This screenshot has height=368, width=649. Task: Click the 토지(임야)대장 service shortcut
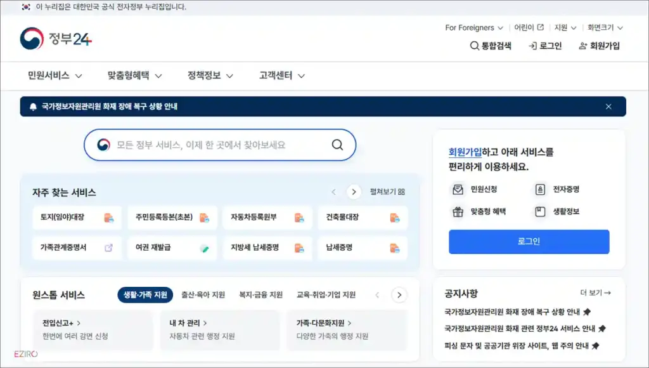(x=76, y=218)
